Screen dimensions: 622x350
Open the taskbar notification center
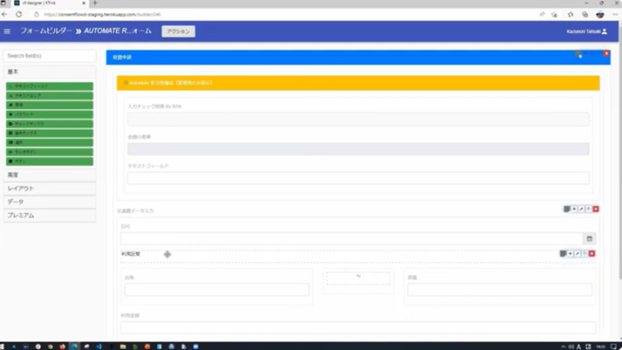click(613, 346)
